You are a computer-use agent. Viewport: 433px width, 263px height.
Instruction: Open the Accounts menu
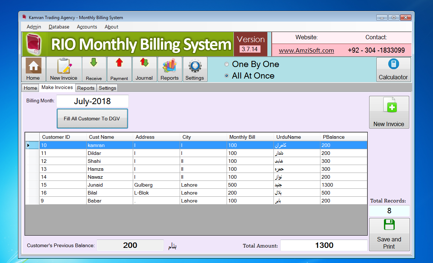click(87, 27)
